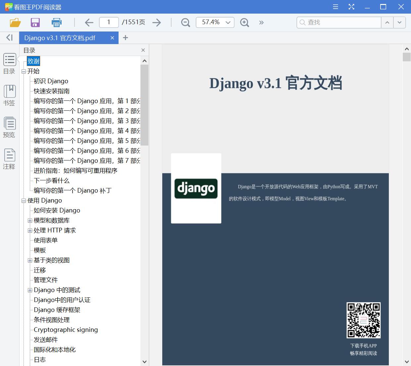Print the PDF with the printer icon
Viewport: 411px width, 366px height.
[x=57, y=23]
